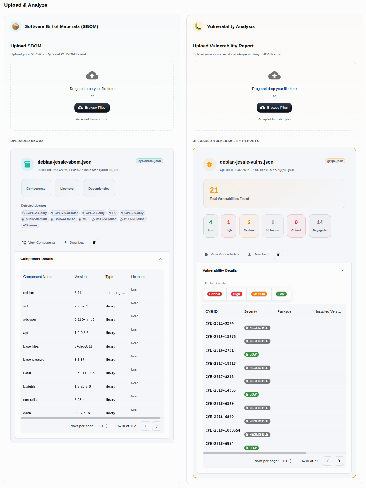The height and width of the screenshot is (488, 366).
Task: Click the SBOM package box icon
Action: (x=15, y=26)
